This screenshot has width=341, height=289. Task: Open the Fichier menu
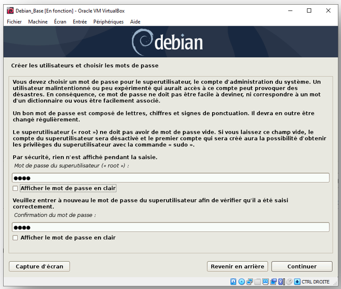[x=14, y=22]
